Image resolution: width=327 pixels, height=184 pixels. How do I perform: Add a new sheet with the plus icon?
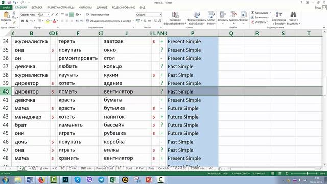[x=220, y=169]
